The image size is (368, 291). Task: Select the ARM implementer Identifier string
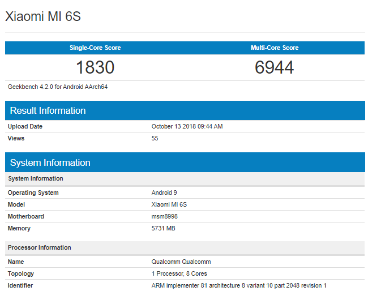239,285
